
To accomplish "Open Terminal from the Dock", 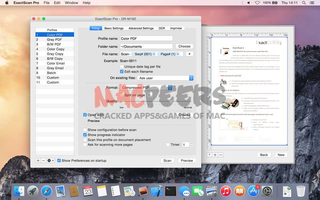I will tap(170, 191).
